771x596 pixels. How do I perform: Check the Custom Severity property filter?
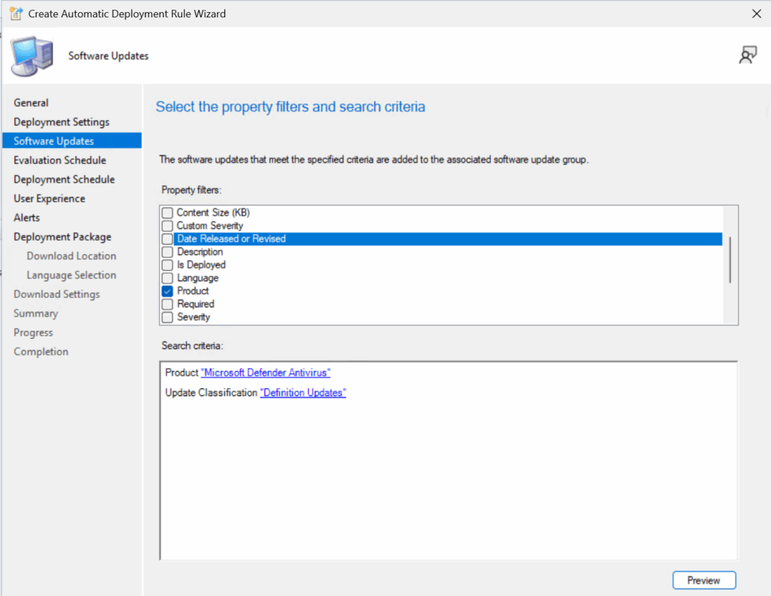click(x=167, y=226)
